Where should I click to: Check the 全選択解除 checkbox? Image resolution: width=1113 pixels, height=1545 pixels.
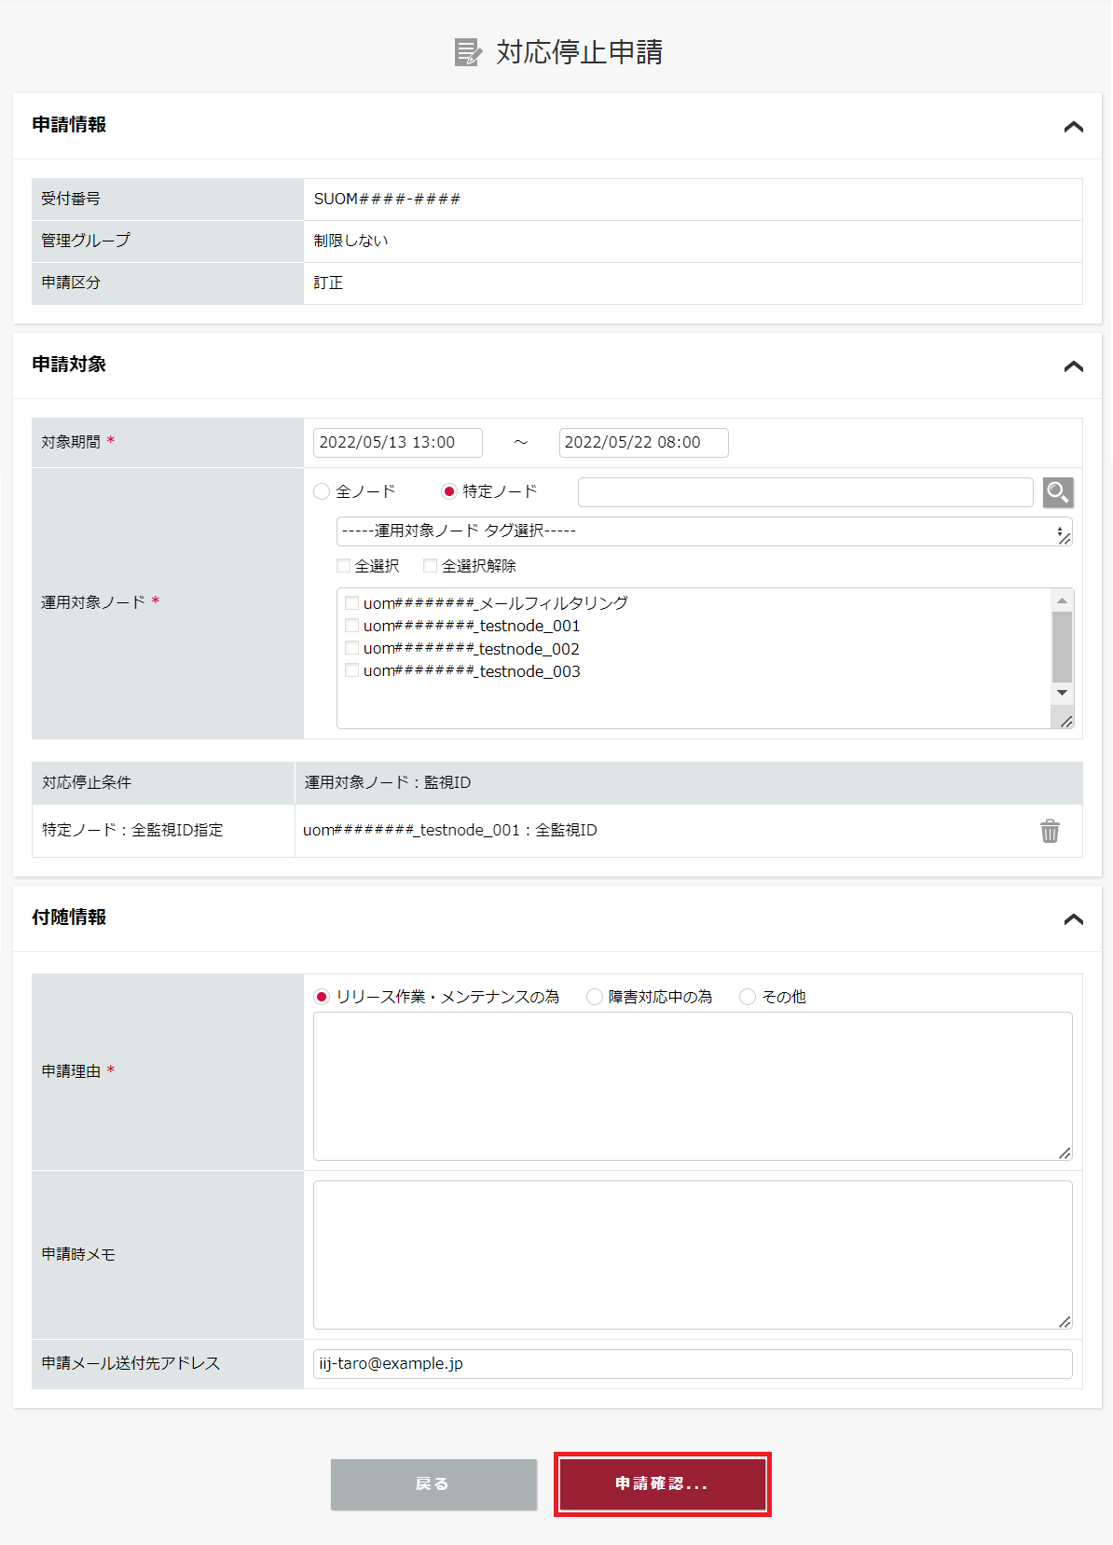pos(431,566)
